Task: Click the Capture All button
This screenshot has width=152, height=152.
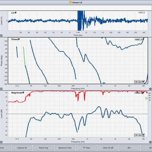Action: (x=22, y=148)
